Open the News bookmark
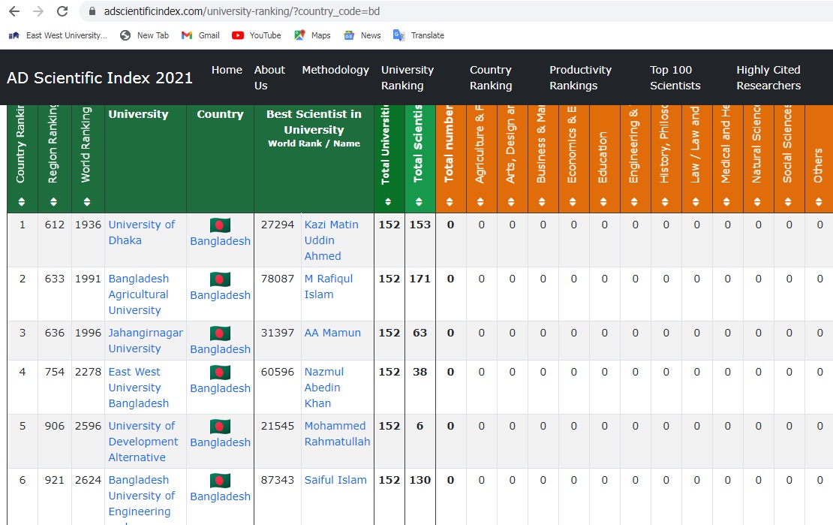Viewport: 833px width, 525px height. pos(362,35)
